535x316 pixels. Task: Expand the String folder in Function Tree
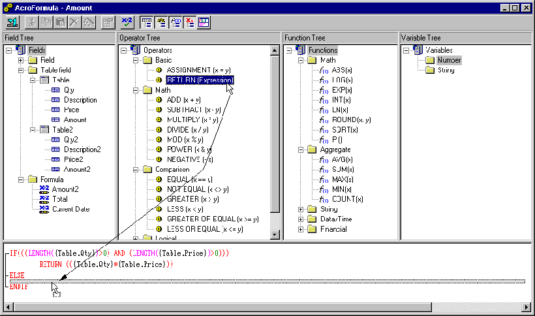[x=301, y=209]
